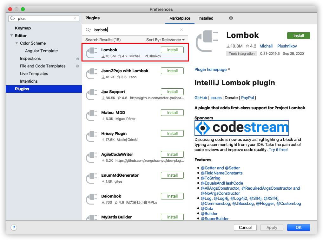Image resolution: width=323 pixels, height=240 pixels.
Task: Click the Jpa Support plugin icon
Action: pos(92,95)
